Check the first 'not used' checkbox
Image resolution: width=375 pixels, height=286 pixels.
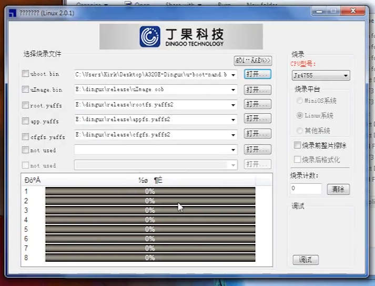tap(25, 150)
